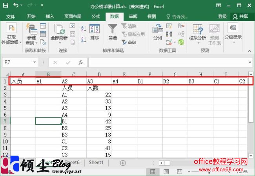Click the 登录 sign-in link

pos(222,16)
